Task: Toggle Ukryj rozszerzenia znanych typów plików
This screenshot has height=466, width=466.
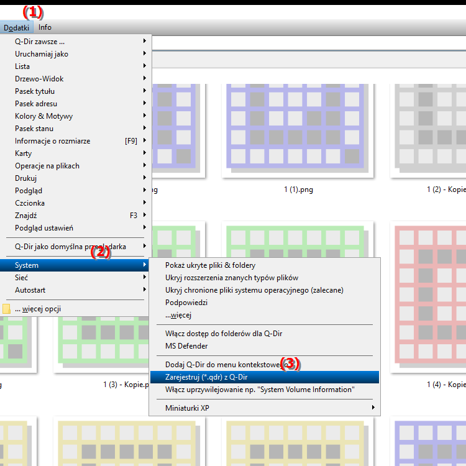Action: (x=265, y=278)
